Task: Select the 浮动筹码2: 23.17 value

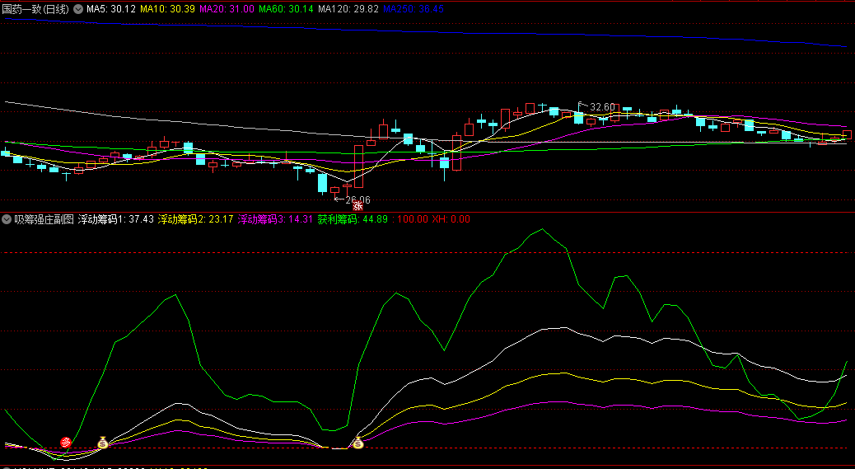Action: (196, 219)
